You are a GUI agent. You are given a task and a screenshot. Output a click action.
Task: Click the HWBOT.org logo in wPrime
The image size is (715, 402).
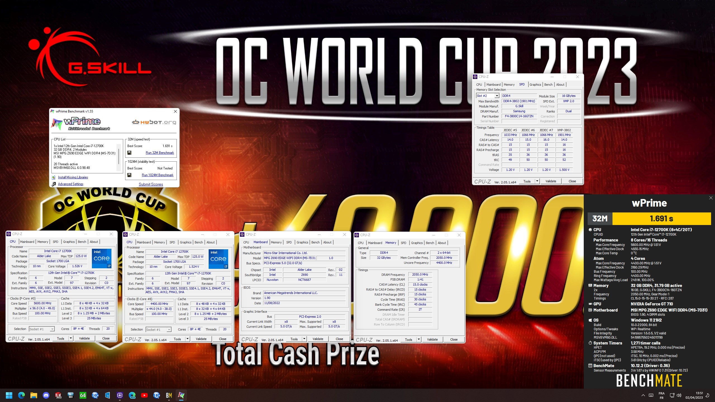tap(154, 122)
